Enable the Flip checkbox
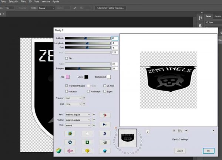 pos(66,58)
